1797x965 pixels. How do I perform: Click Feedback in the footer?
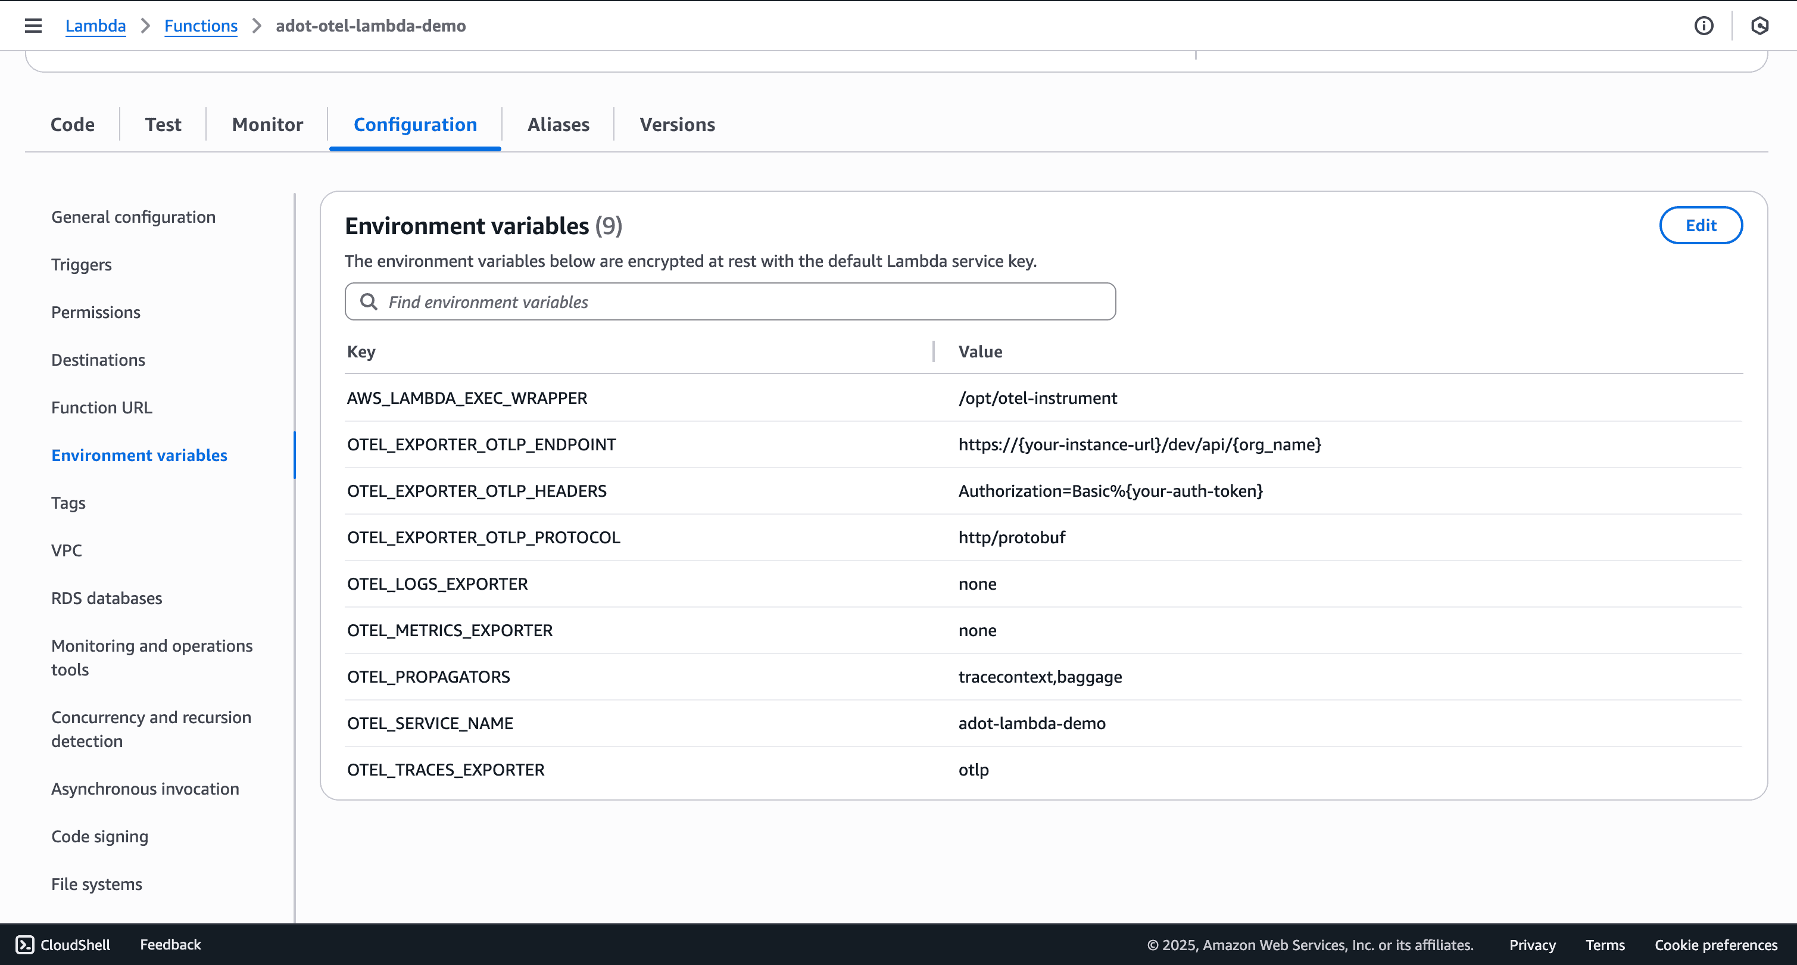(170, 945)
